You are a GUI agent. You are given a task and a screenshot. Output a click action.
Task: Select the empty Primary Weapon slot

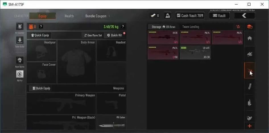[x=61, y=103]
